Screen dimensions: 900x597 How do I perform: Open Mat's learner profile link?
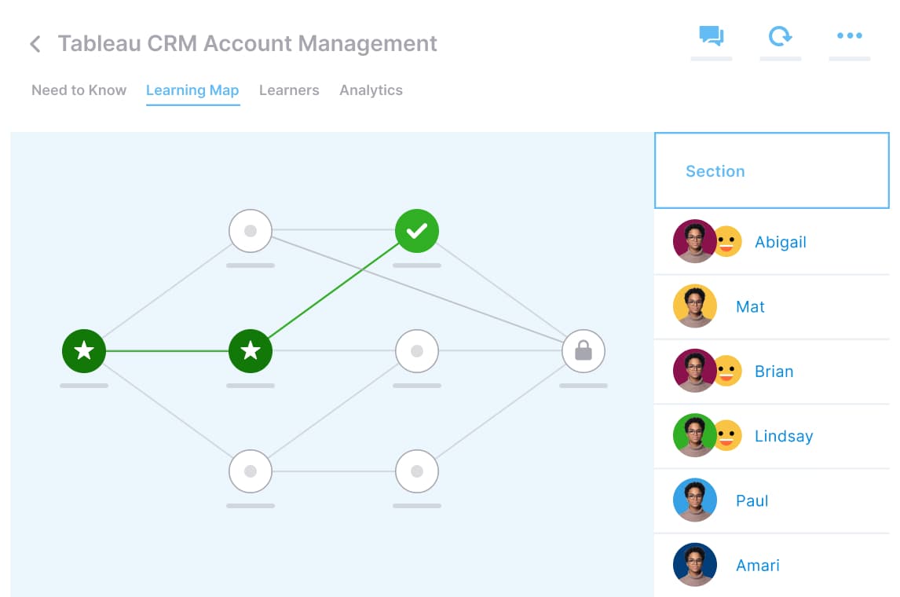(750, 307)
